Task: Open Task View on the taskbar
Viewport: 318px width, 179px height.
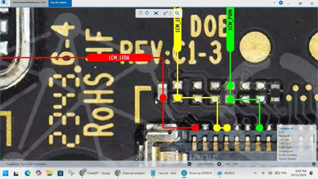Action: point(16,173)
